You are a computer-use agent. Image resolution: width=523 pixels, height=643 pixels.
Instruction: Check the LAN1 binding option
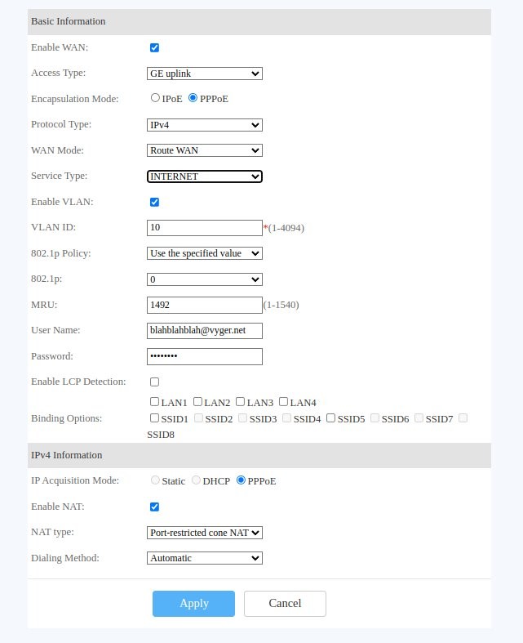(x=155, y=402)
